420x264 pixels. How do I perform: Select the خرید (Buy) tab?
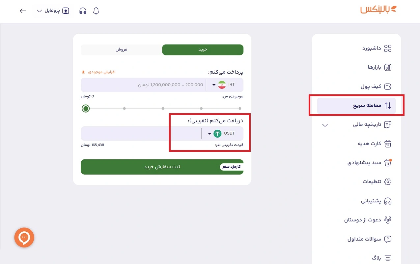click(x=203, y=49)
